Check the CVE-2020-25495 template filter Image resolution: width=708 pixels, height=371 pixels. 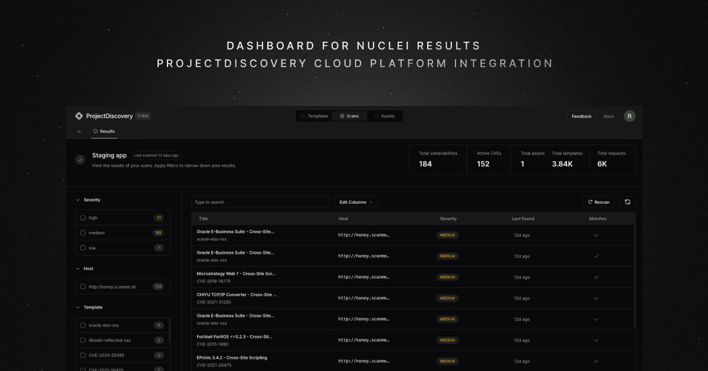tap(83, 355)
